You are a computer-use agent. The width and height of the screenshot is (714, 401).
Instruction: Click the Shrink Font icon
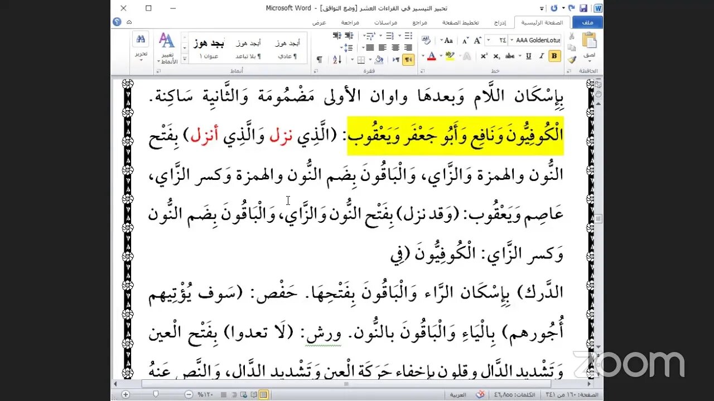(x=466, y=40)
